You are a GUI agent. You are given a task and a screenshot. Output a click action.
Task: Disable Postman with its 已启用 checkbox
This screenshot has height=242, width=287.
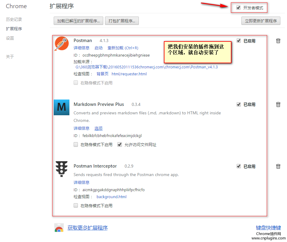point(238,41)
